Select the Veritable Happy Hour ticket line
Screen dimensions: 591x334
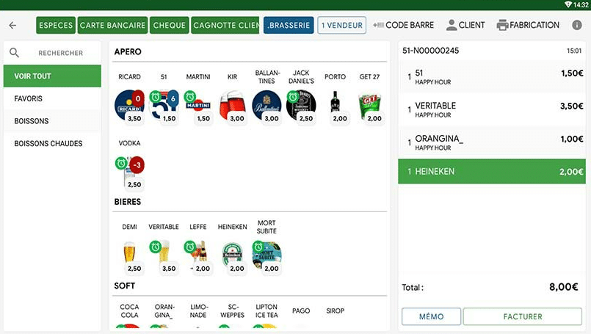click(492, 109)
